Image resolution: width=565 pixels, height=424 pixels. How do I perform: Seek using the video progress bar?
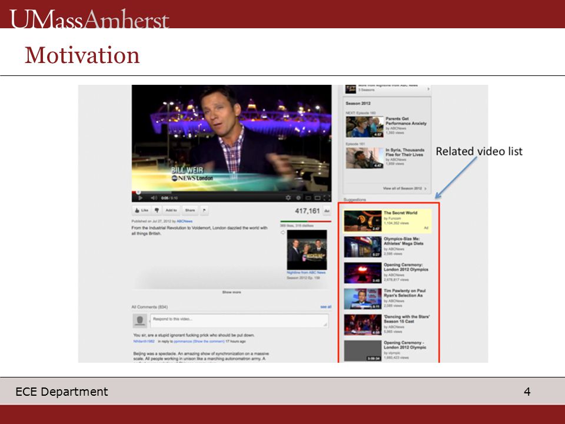pos(231,192)
